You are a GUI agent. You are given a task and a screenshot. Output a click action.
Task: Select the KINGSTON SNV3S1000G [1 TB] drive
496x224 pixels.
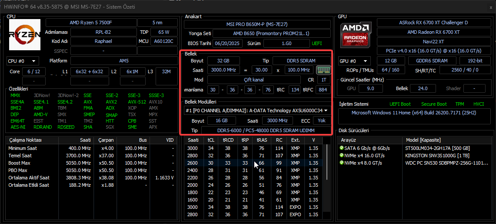click(414, 156)
